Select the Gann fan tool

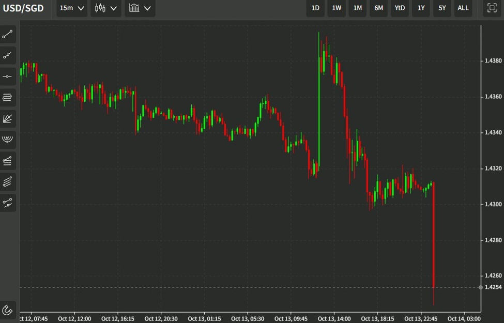click(x=8, y=118)
